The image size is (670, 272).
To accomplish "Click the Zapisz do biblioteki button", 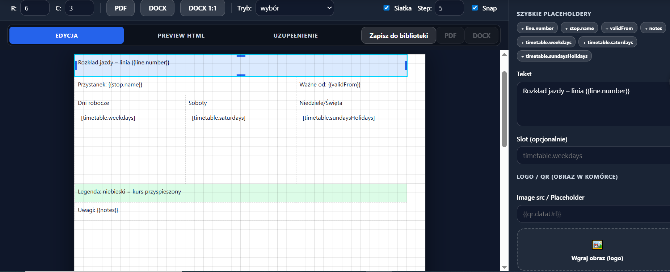I will (398, 35).
